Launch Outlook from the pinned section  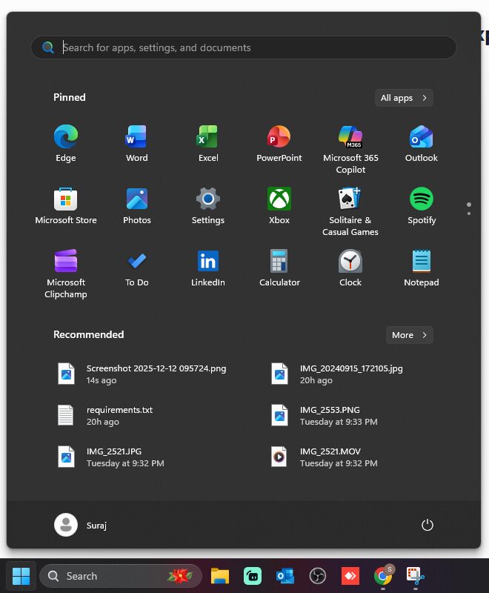(x=422, y=143)
